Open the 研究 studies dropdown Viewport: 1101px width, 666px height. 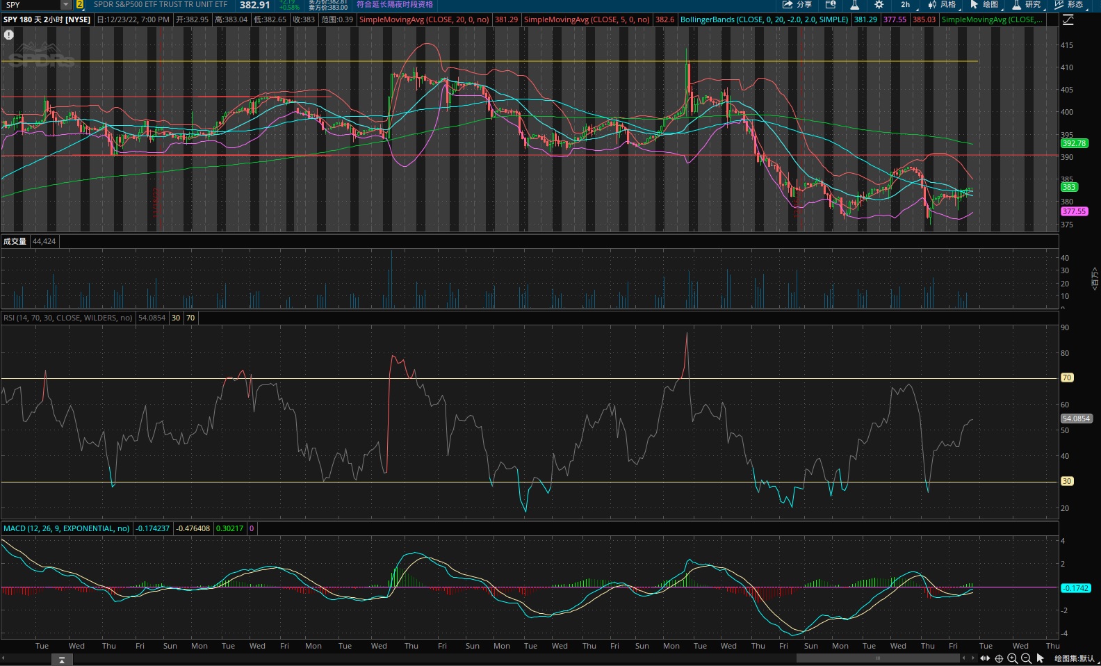tap(1027, 5)
